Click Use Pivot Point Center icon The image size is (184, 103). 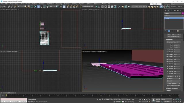click(x=57, y=7)
